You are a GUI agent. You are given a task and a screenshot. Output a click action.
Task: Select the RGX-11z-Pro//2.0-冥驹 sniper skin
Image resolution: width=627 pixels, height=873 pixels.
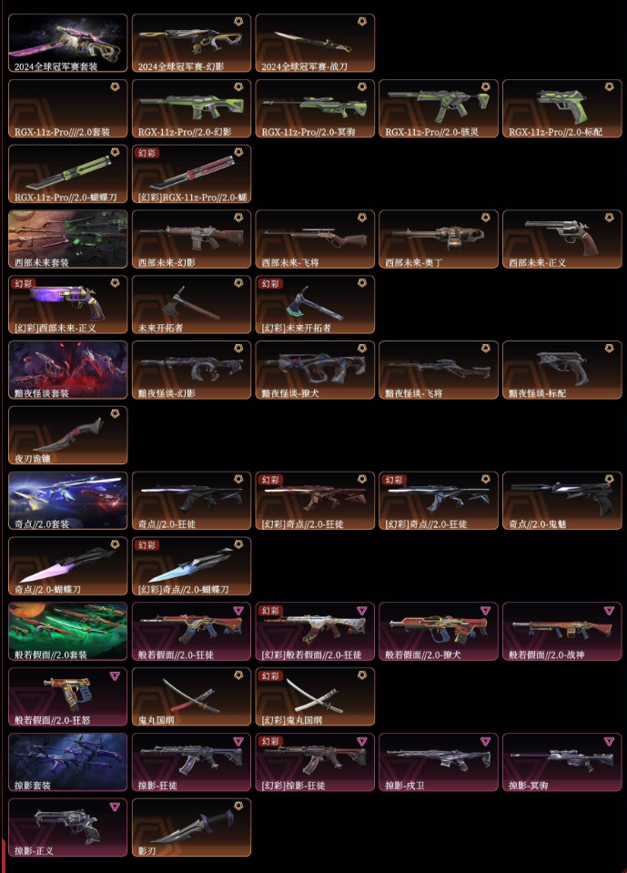click(x=315, y=108)
